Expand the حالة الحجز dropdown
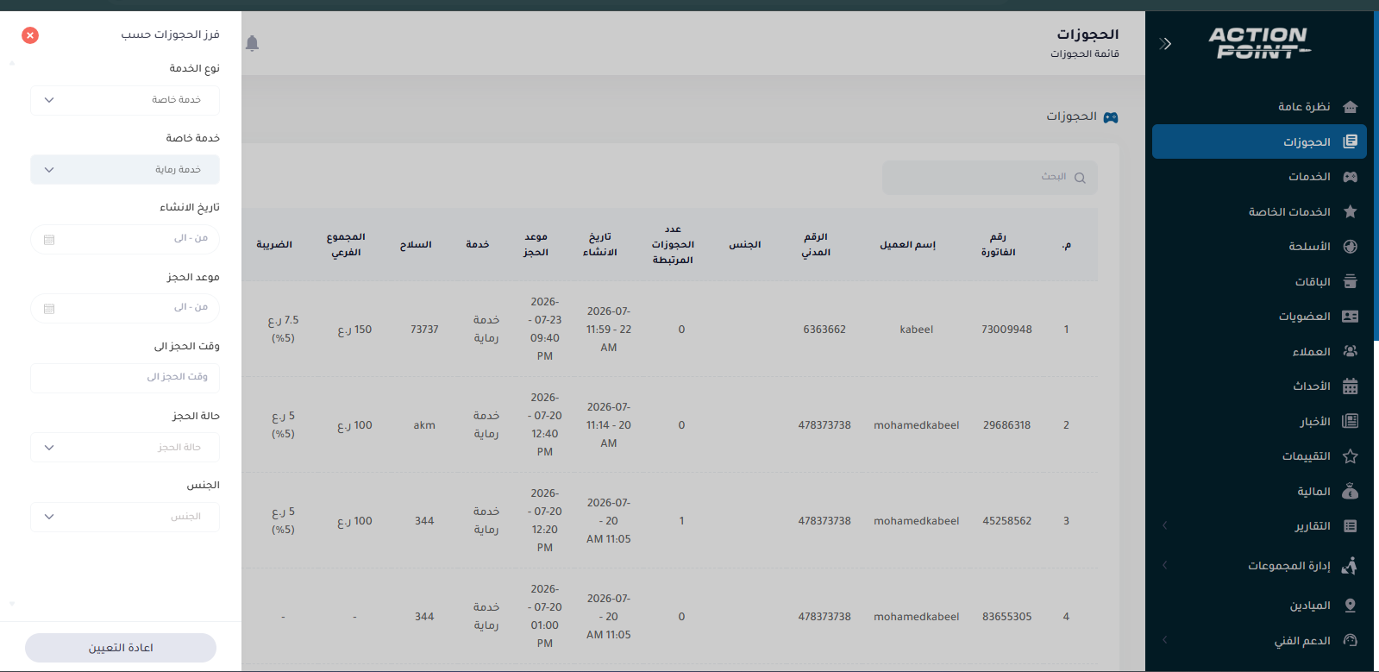Viewport: 1379px width, 672px height. click(125, 448)
